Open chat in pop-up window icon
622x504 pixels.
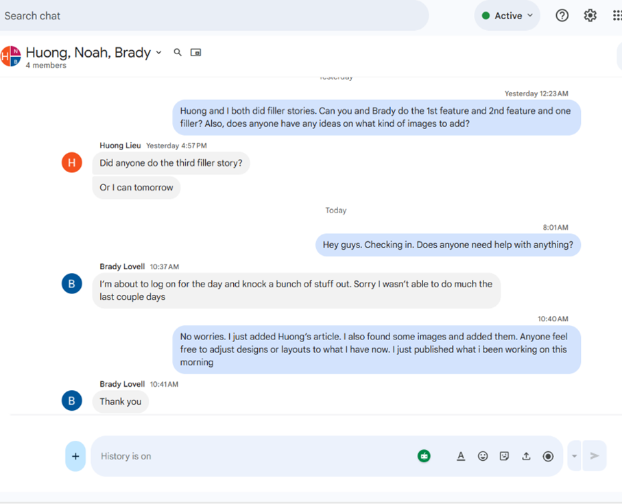pos(195,52)
